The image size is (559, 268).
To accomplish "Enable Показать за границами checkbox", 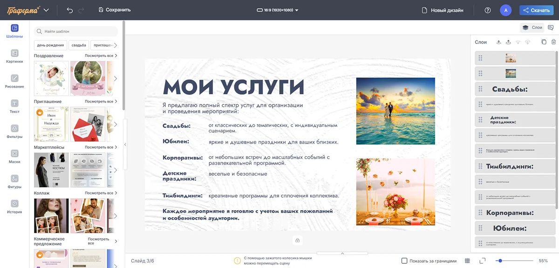I will click(404, 261).
